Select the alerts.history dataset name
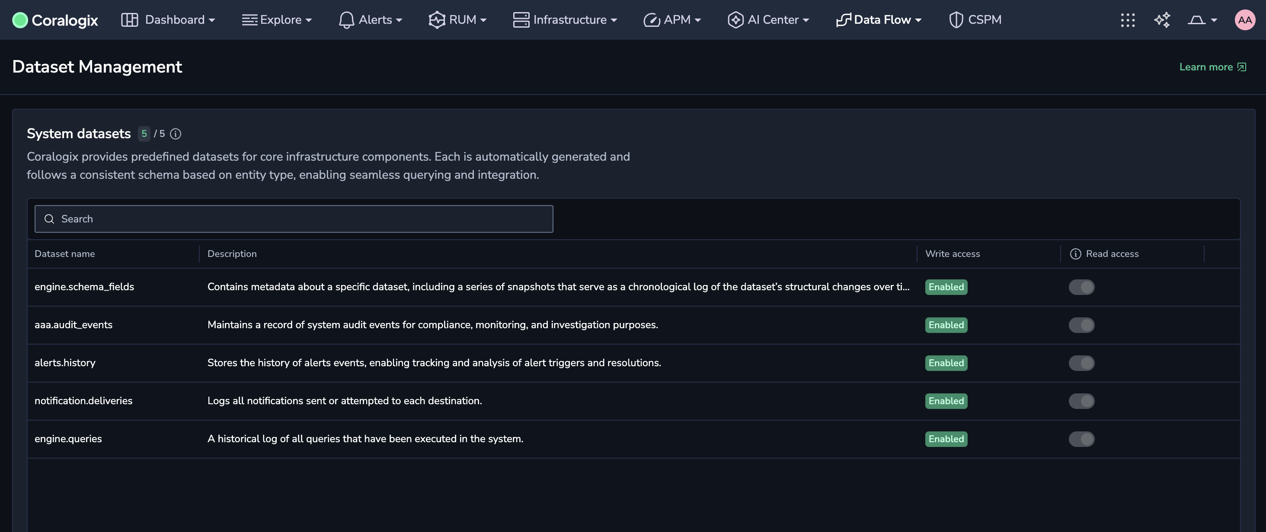Viewport: 1266px width, 532px height. [x=65, y=363]
